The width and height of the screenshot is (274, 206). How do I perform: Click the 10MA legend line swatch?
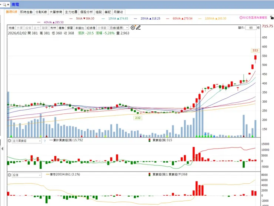[x=103, y=19]
